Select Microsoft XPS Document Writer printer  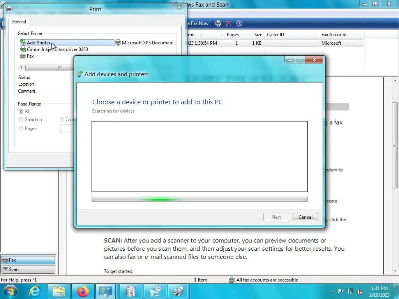[x=144, y=43]
